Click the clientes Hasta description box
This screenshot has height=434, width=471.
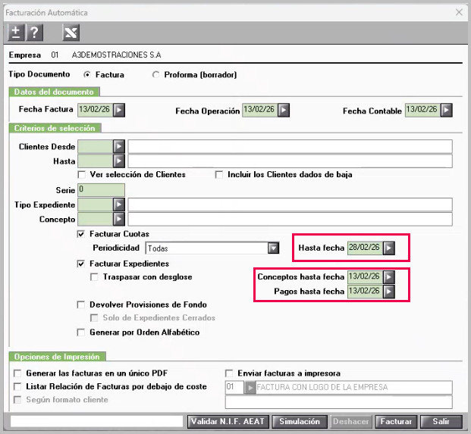290,161
